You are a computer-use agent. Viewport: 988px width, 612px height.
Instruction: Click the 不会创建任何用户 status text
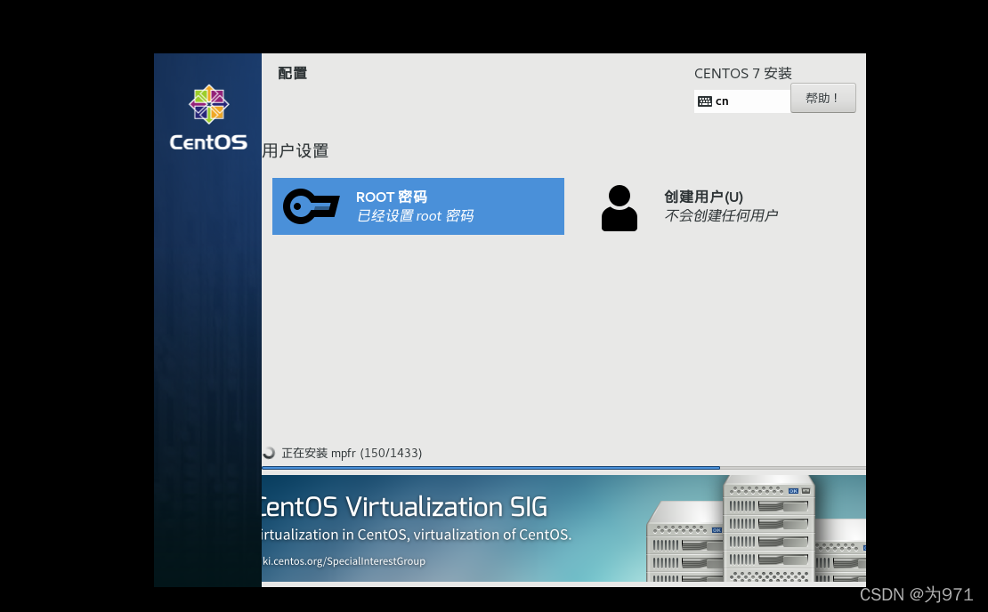click(721, 215)
